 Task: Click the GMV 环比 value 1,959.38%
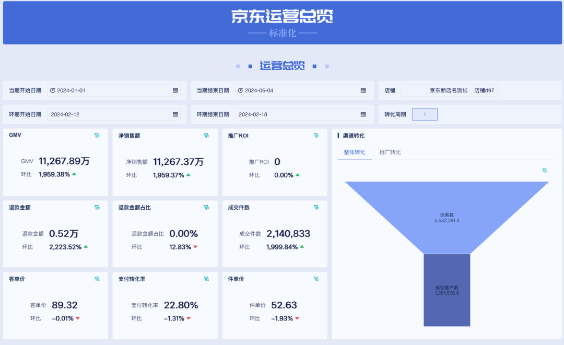point(54,174)
